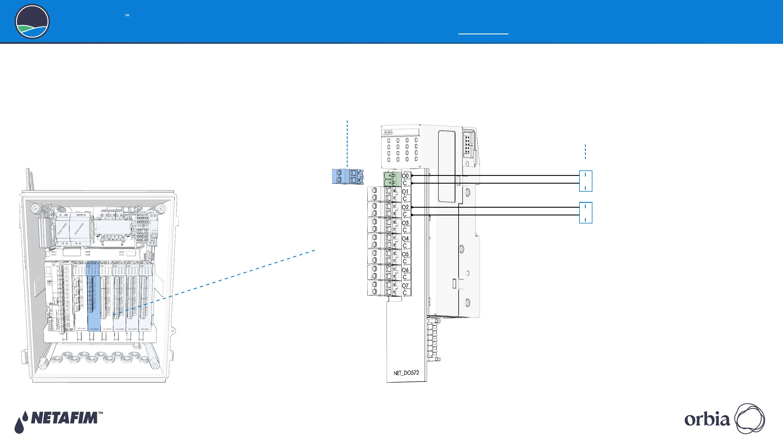Click the ABB brand label on the module

coord(387,132)
